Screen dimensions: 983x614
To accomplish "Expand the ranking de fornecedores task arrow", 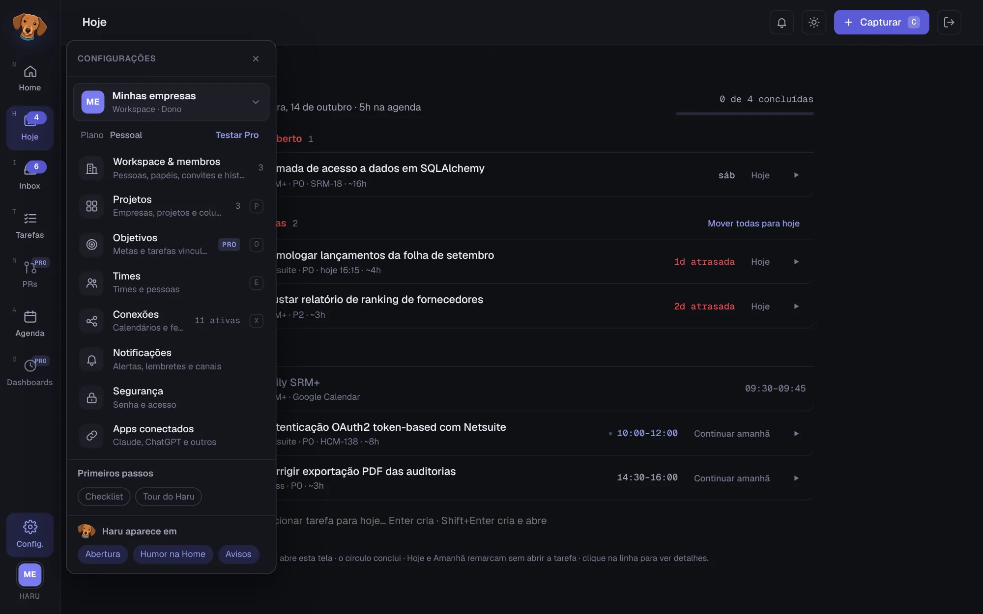I will pos(796,307).
